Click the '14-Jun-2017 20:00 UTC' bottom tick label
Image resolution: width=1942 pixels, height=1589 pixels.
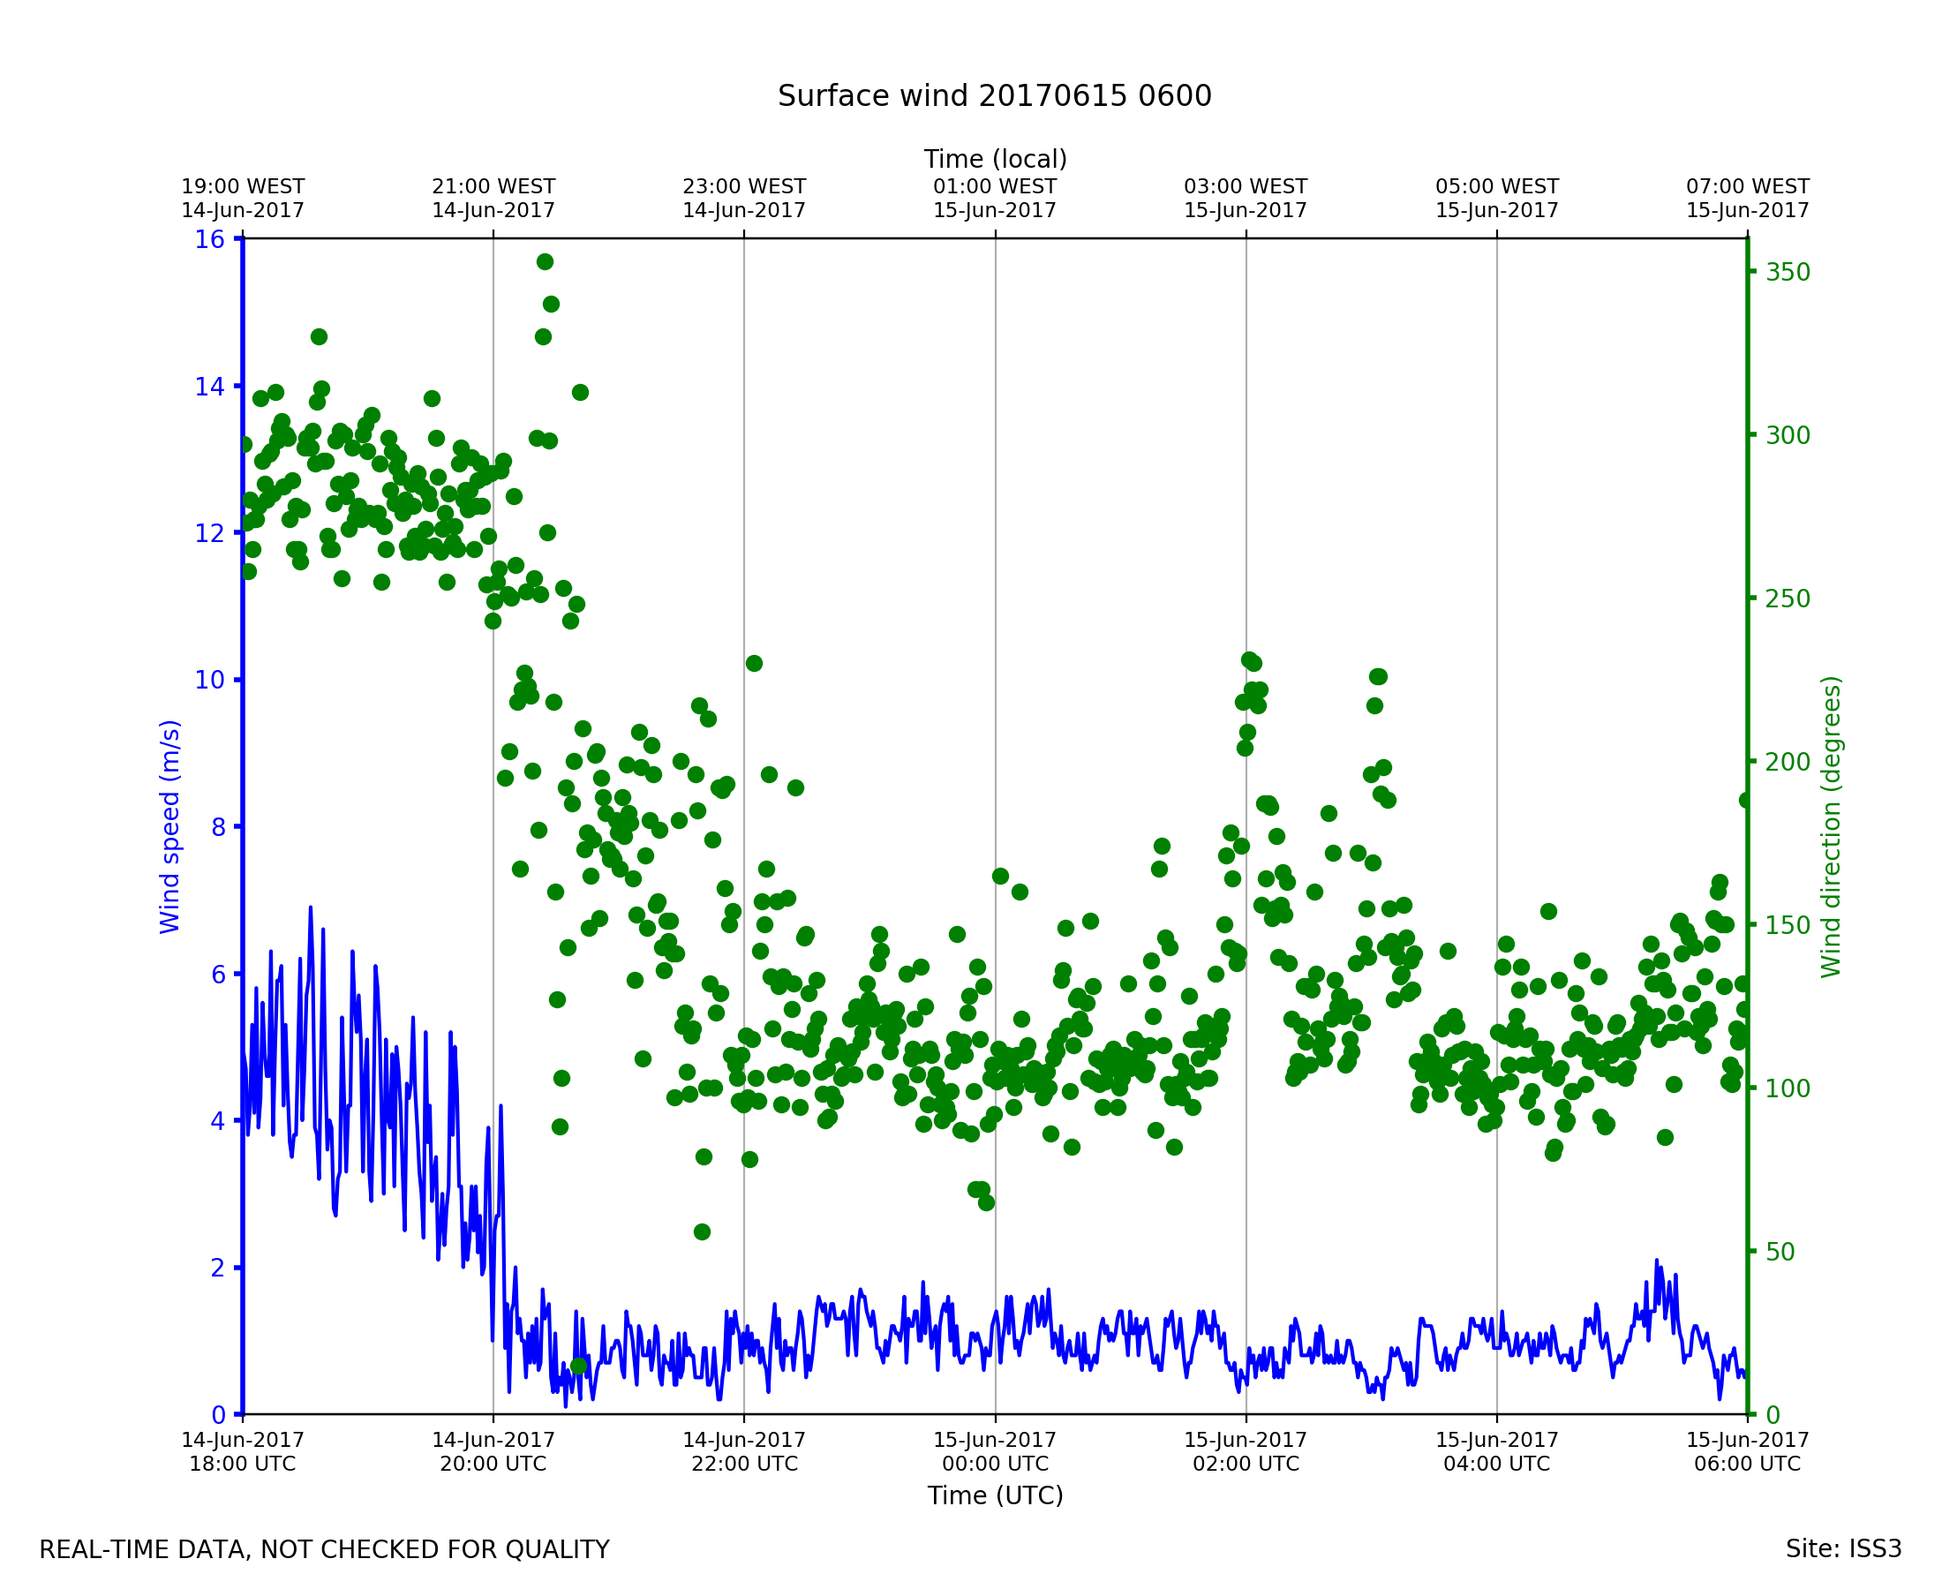(493, 1451)
